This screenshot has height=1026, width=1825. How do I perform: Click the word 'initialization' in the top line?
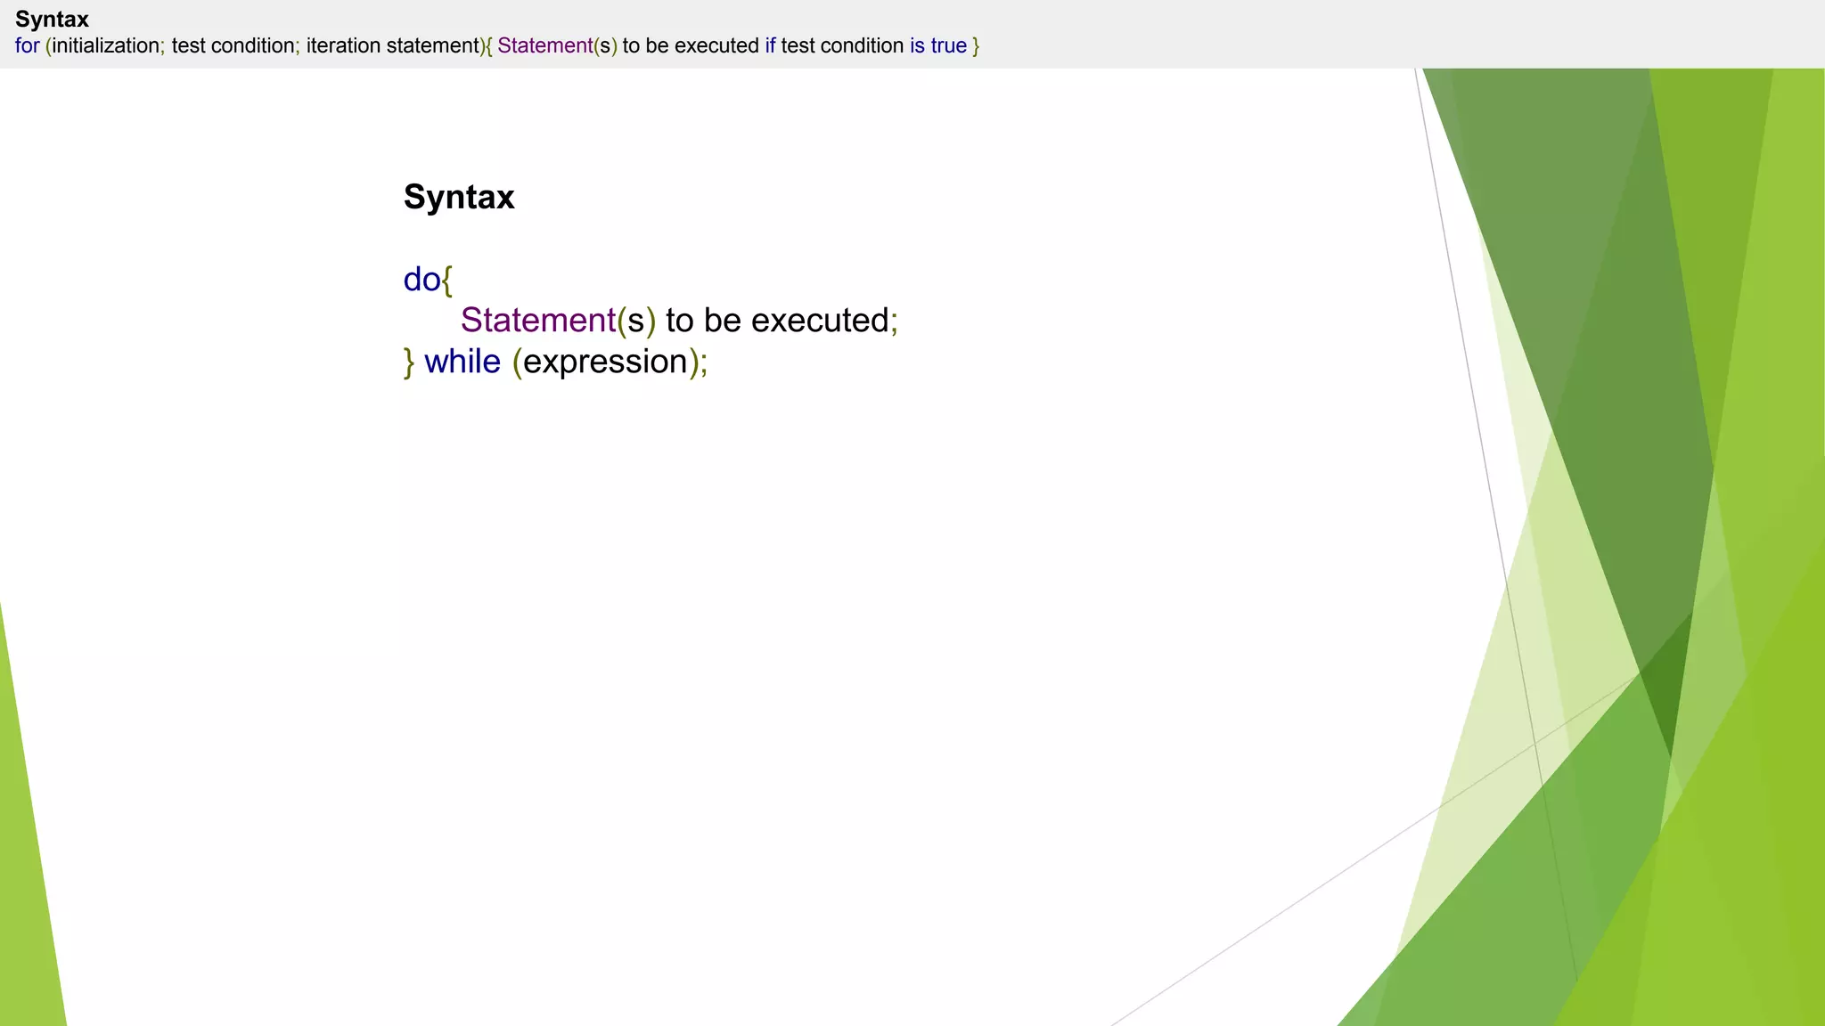tap(105, 45)
